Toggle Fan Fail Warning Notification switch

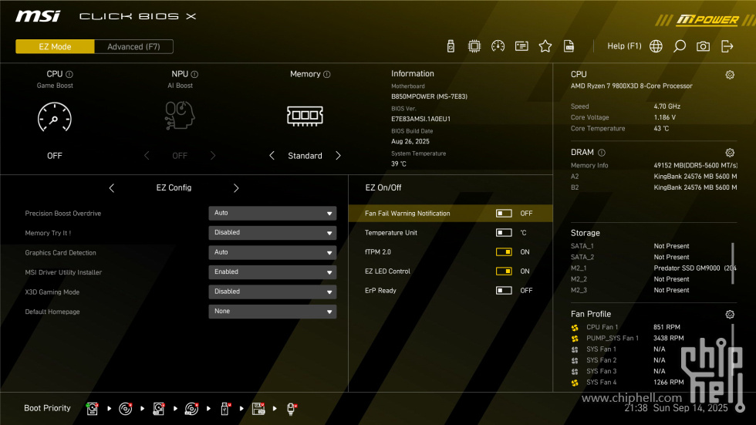[x=504, y=214]
